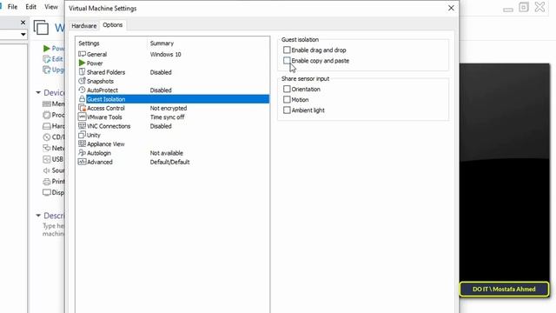Click the Not encrypted summary value

169,108
